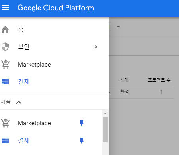Select 보안 in the navigation menu
Image resolution: width=179 pixels, height=155 pixels.
(24, 47)
